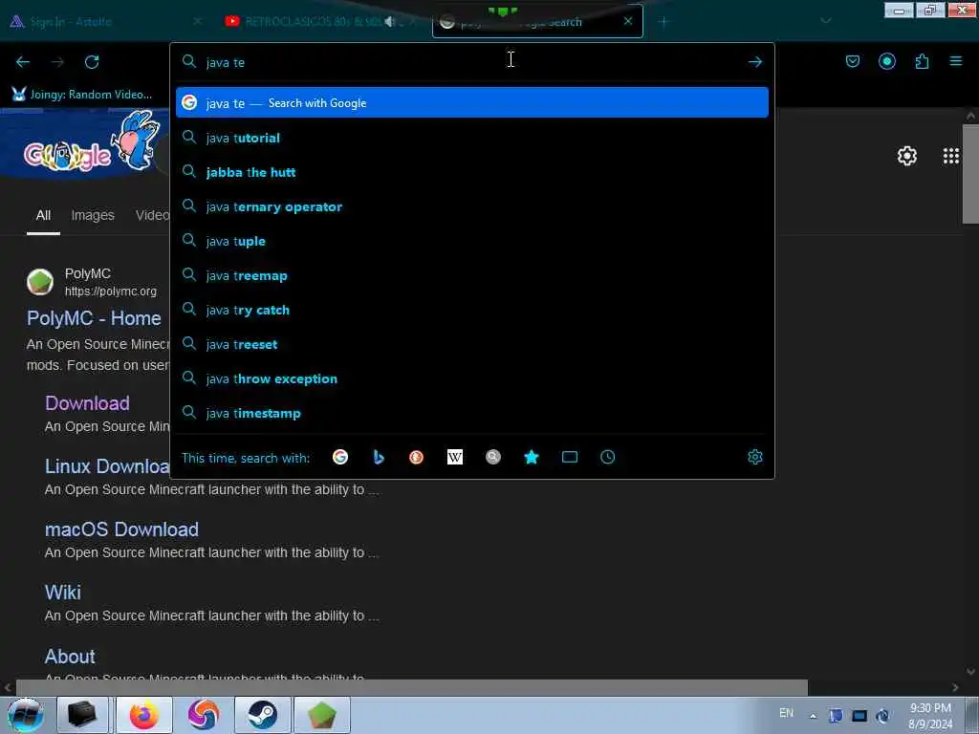Expand the list all tabs chevron
This screenshot has width=979, height=734.
pyautogui.click(x=825, y=21)
